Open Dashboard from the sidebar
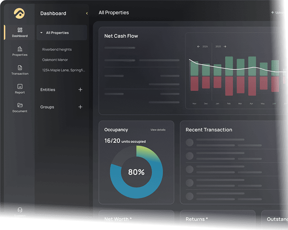 (x=20, y=32)
